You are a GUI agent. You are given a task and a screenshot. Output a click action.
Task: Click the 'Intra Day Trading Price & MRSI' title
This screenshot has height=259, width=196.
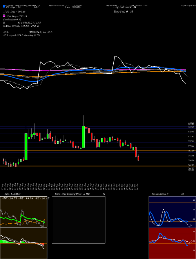(80, 194)
